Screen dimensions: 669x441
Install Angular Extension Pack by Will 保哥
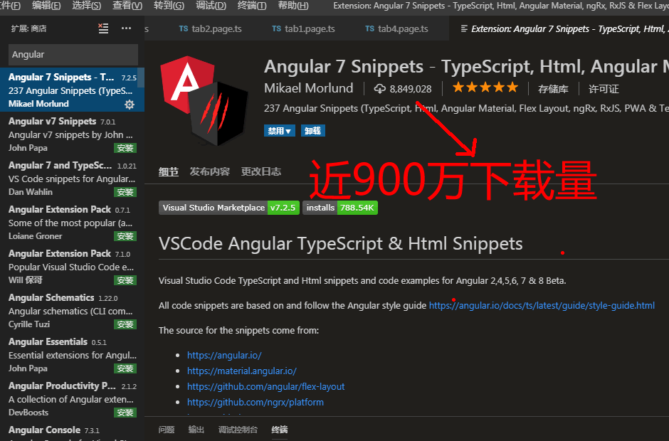pos(125,281)
